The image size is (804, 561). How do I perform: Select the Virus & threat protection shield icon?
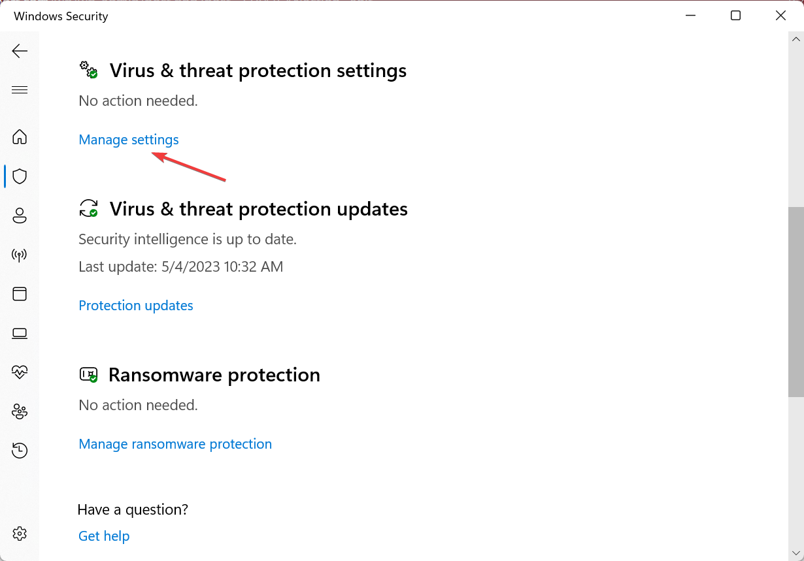pos(20,176)
